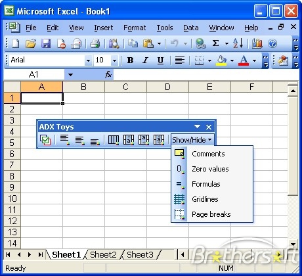Apply yellow Fill Color bucket
302x276 pixels.
click(221, 60)
